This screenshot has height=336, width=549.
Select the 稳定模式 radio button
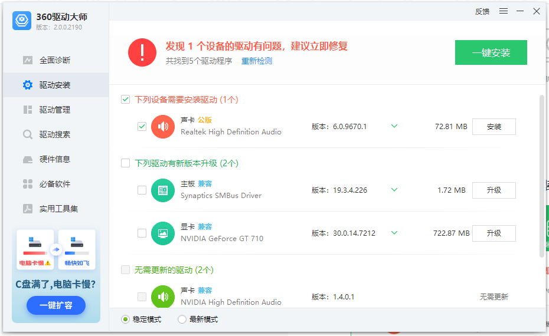(125, 319)
